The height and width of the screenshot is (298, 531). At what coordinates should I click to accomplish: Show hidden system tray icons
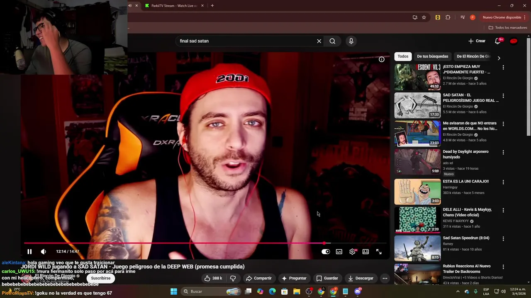pyautogui.click(x=458, y=291)
